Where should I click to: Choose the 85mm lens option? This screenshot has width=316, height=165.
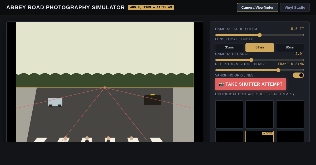(x=290, y=47)
